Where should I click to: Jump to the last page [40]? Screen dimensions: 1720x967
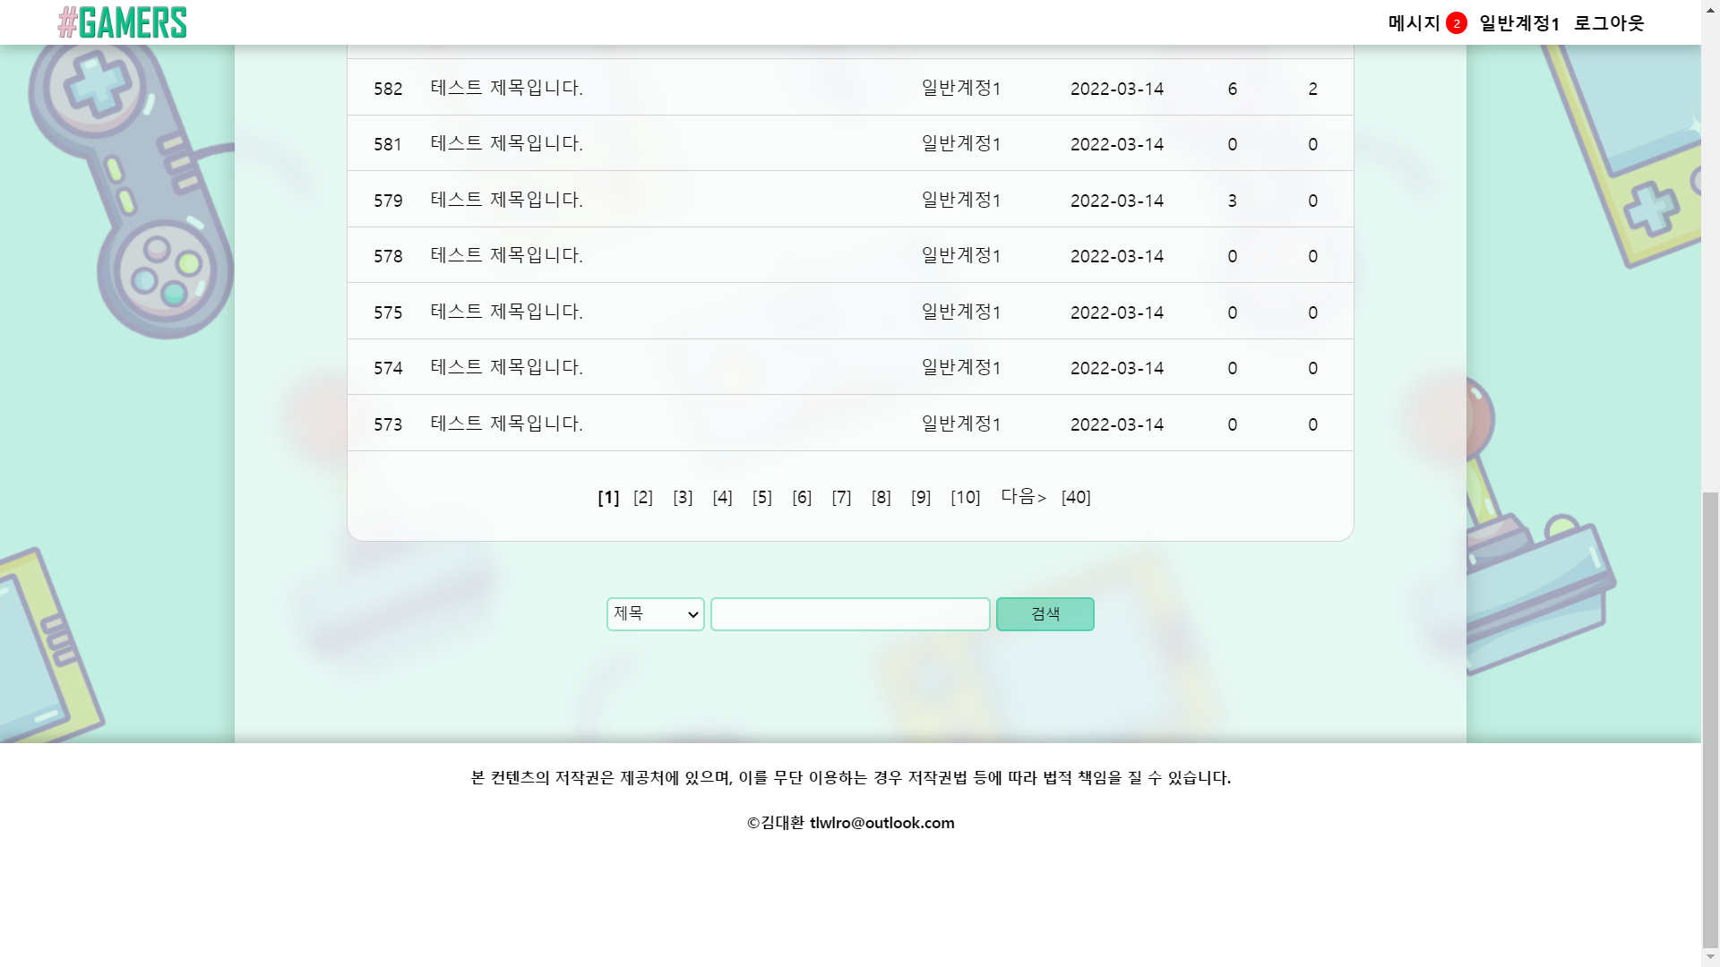click(x=1075, y=497)
